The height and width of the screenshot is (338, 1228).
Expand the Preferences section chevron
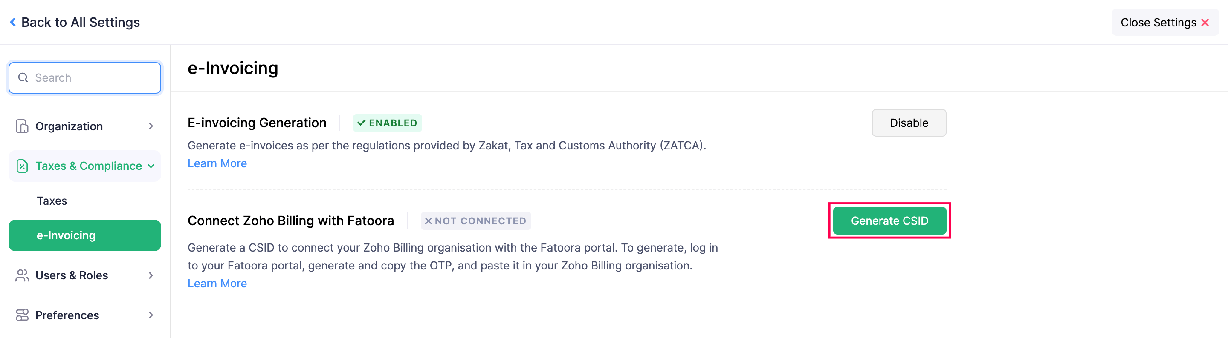click(x=151, y=315)
